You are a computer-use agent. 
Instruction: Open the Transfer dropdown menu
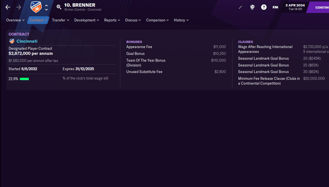click(60, 20)
